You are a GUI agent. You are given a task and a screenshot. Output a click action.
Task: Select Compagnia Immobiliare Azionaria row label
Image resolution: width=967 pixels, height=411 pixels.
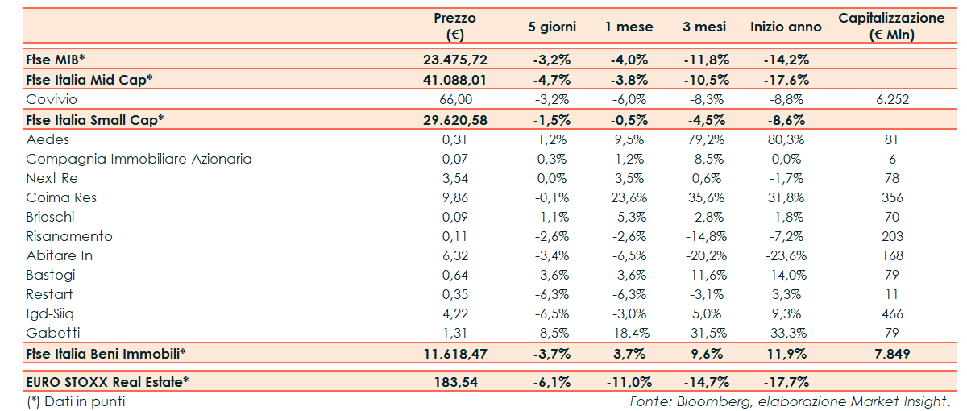pyautogui.click(x=139, y=159)
